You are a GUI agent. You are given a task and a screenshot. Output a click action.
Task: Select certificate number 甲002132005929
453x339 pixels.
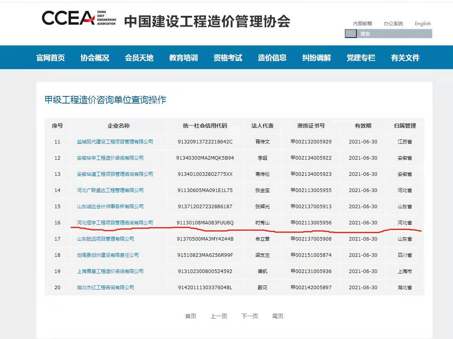pos(311,141)
